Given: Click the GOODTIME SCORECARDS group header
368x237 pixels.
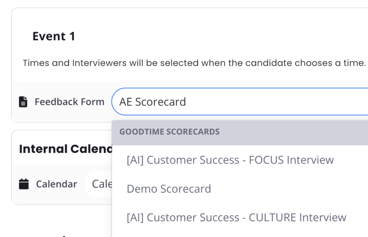Looking at the screenshot, I should (169, 132).
